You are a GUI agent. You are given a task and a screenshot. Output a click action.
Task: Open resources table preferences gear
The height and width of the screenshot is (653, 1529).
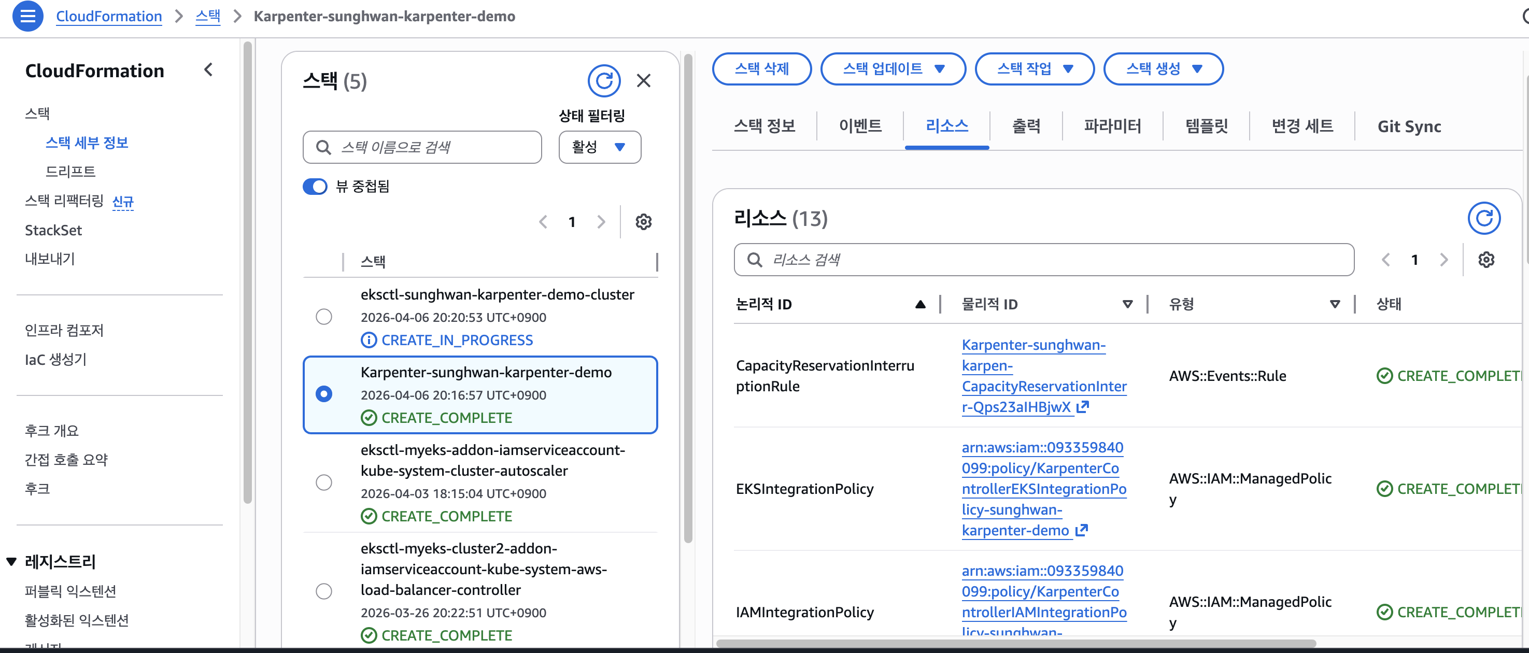click(1486, 260)
